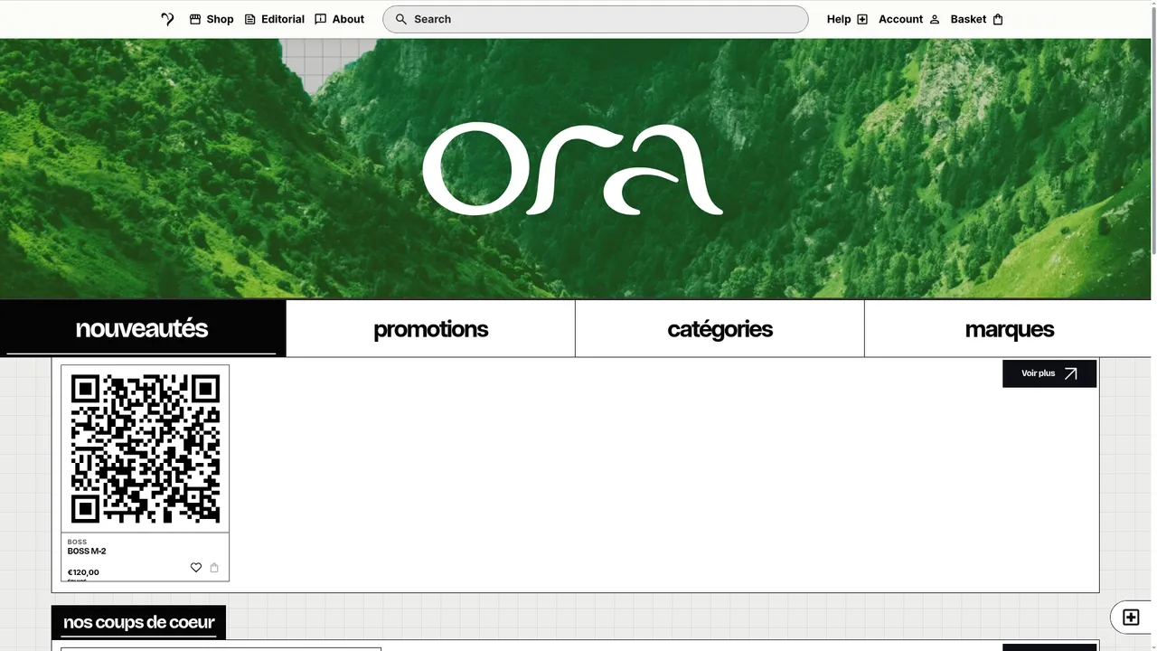Click the Account person icon
The image size is (1157, 651).
(x=935, y=19)
